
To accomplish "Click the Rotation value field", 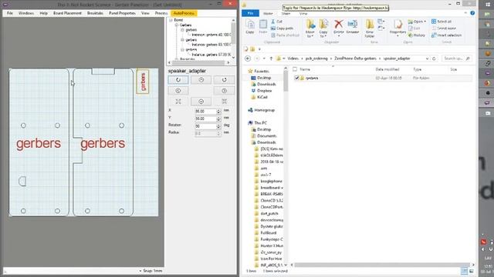I will (205, 126).
